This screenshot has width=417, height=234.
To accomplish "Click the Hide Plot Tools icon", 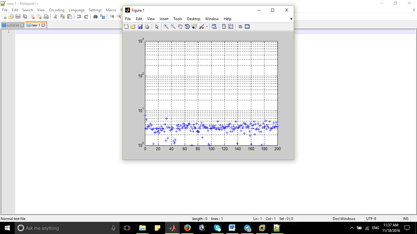I will [x=240, y=27].
